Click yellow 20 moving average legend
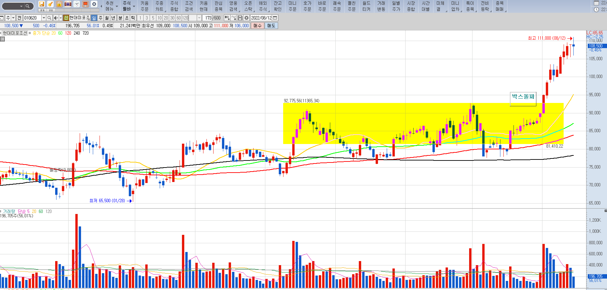Viewport: 607px width, 290px height. 54,33
